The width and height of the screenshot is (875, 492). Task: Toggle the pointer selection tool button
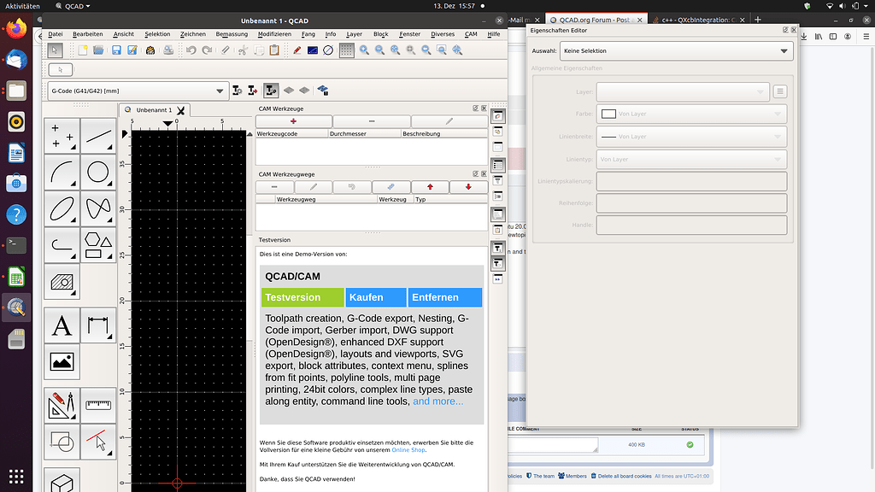point(55,50)
